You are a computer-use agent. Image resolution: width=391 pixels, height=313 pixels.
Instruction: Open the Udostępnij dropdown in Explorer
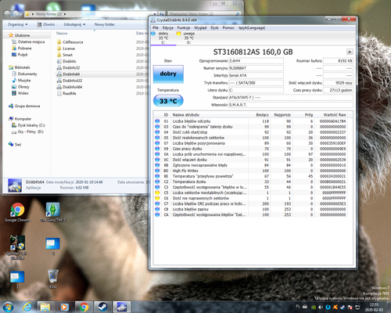(74, 24)
